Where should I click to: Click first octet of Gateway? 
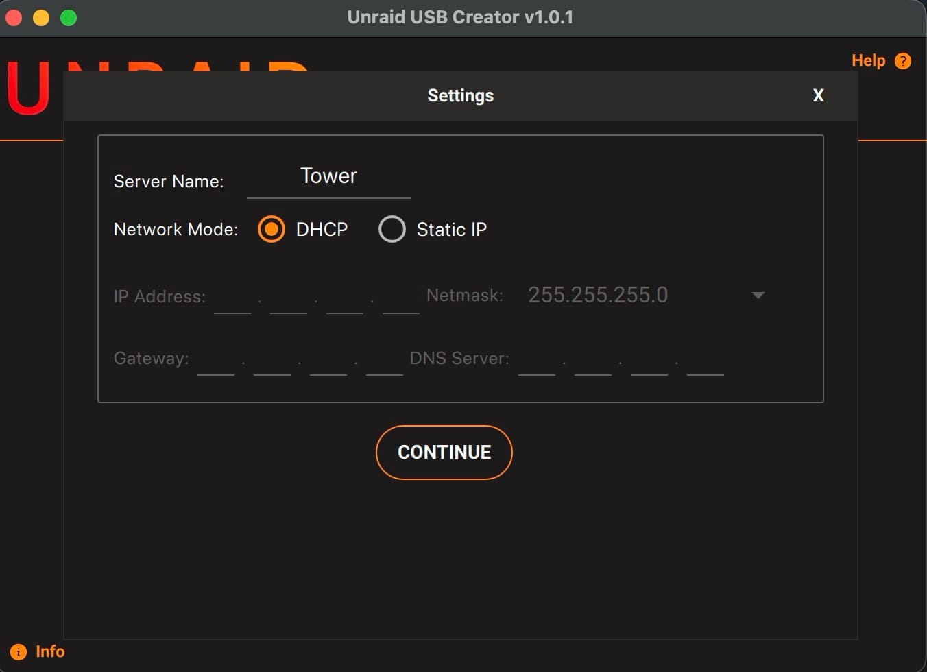click(216, 361)
